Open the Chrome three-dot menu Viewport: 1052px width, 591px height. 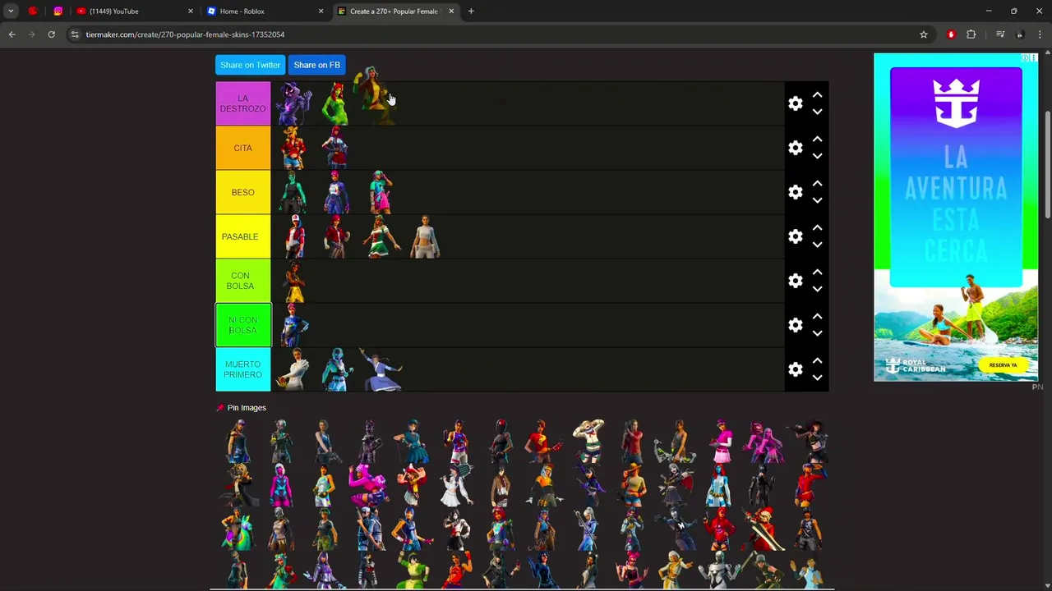click(x=1040, y=34)
